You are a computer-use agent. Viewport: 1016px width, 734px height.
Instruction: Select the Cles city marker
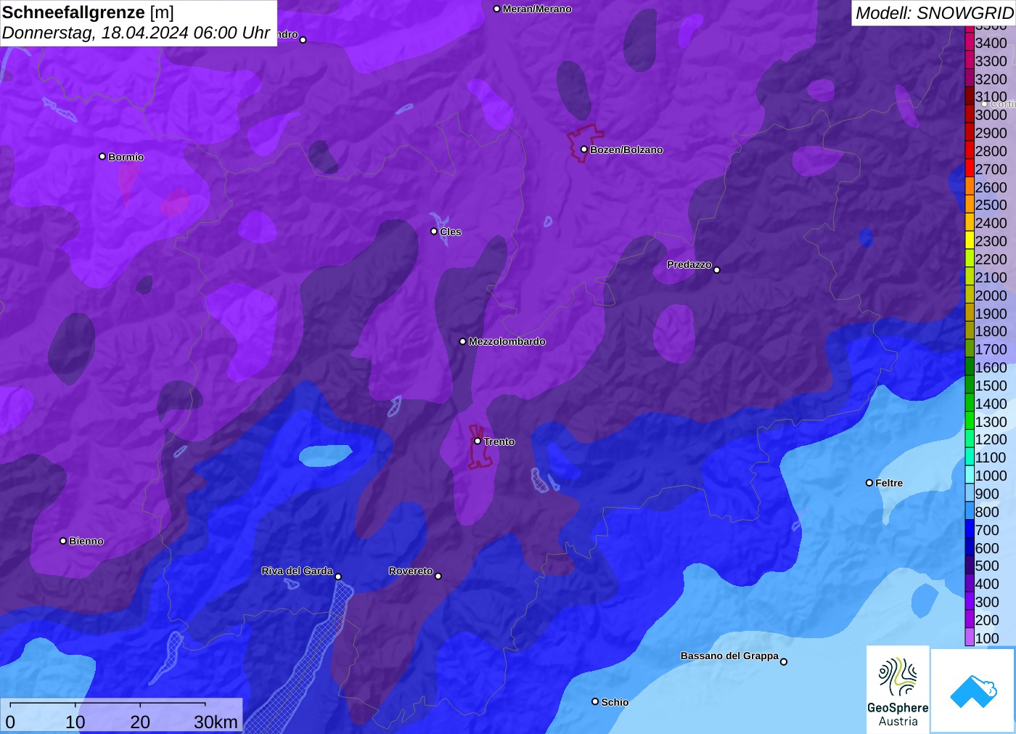434,232
